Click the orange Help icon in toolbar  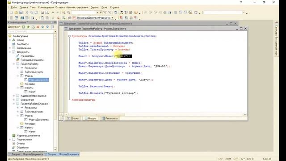[x=136, y=13]
